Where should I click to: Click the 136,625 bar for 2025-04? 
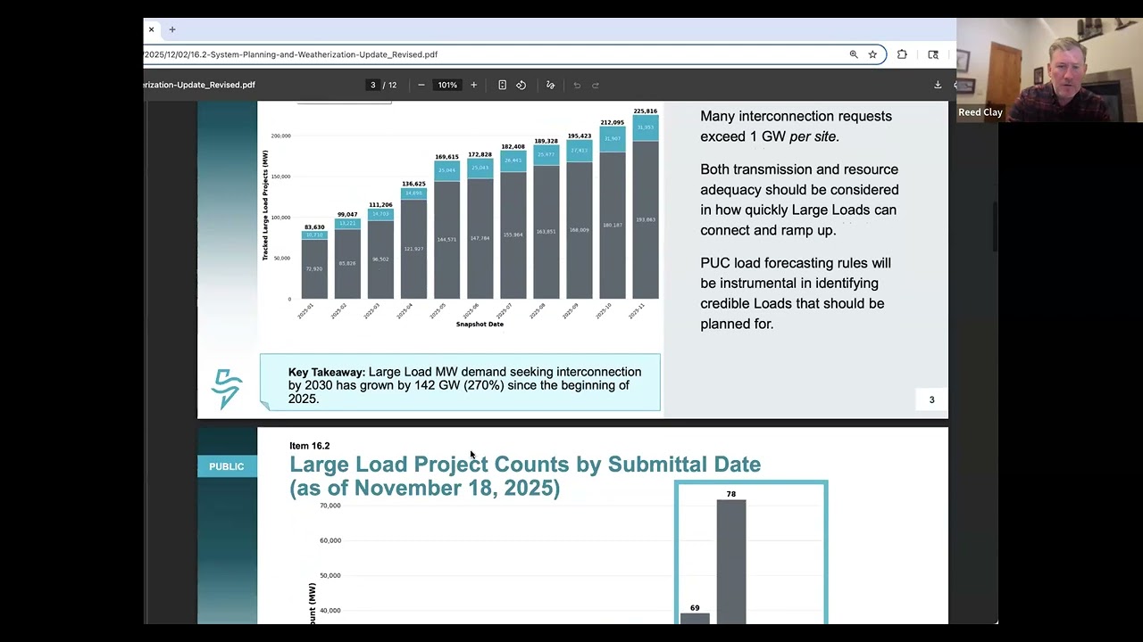point(413,243)
